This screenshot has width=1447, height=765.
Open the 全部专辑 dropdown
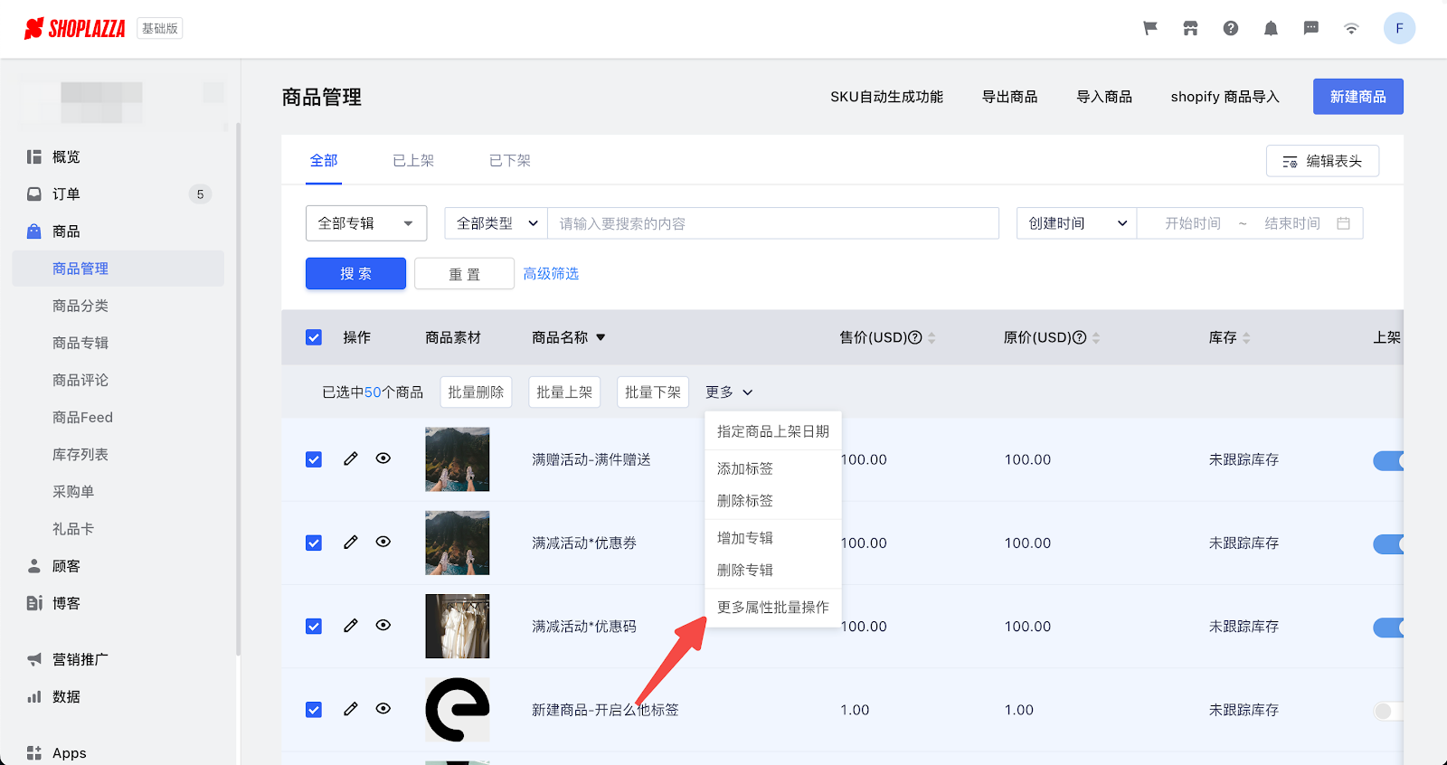pos(366,223)
